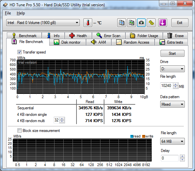This screenshot has height=171, width=195.
Task: Open the Drive D: dropdown
Action: click(x=172, y=69)
